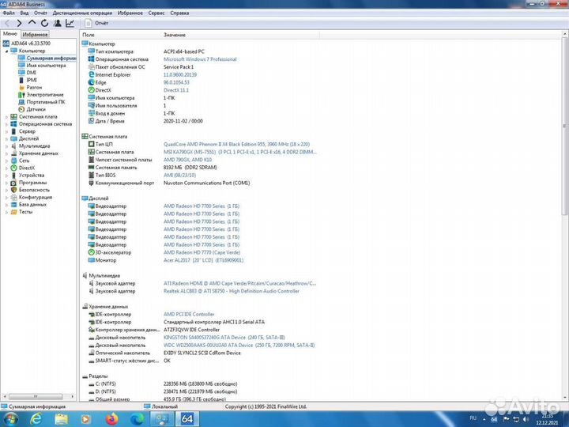The image size is (569, 427).
Task: Switch to the Меню sidebar tab
Action: click(10, 34)
